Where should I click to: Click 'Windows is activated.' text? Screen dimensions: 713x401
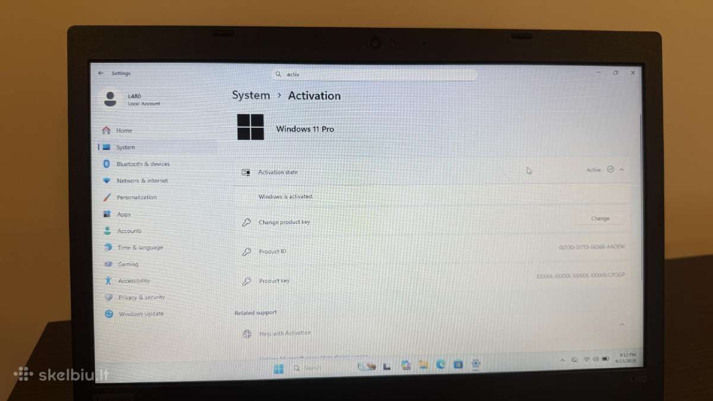pyautogui.click(x=286, y=197)
